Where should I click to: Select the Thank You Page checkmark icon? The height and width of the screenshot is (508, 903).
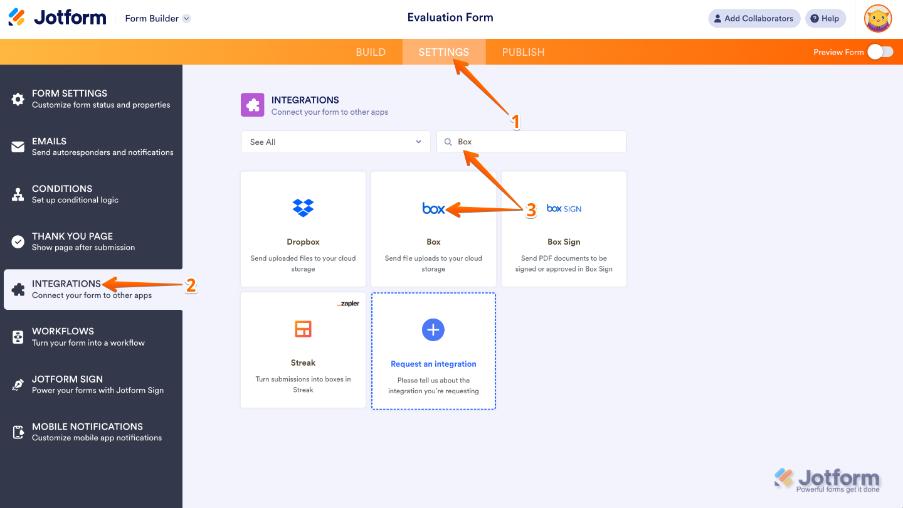[x=18, y=241]
